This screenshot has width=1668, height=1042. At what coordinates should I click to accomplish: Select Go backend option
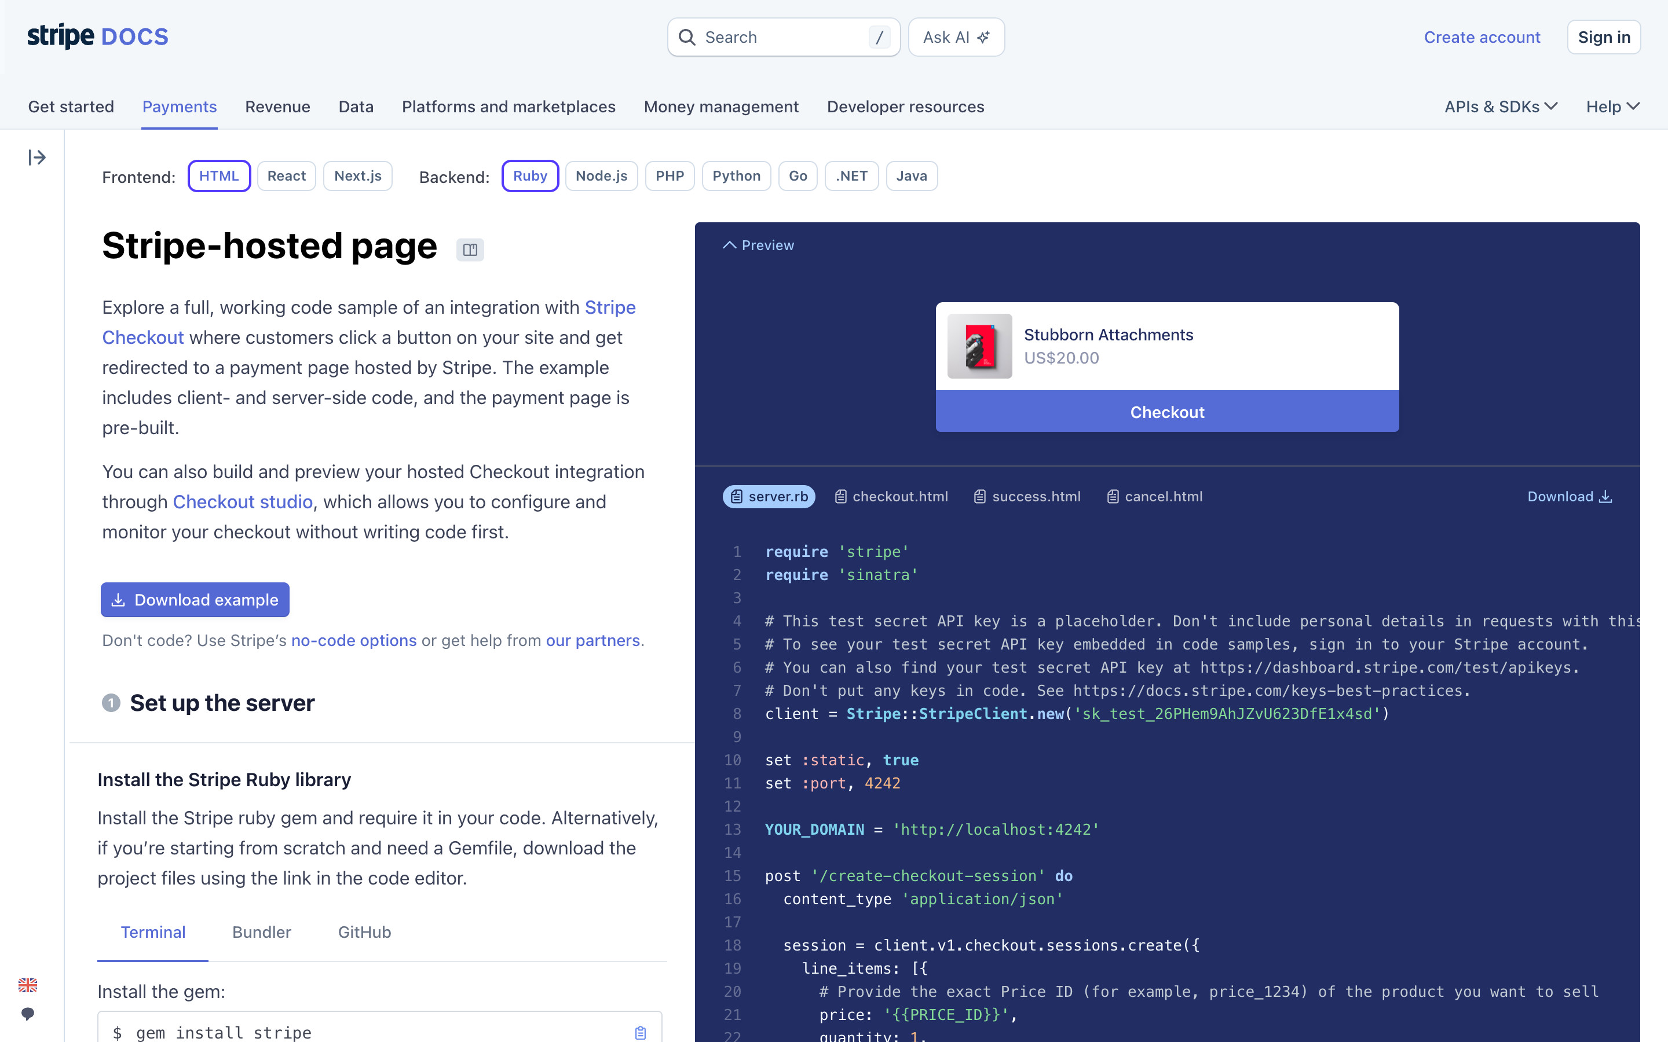tap(798, 176)
